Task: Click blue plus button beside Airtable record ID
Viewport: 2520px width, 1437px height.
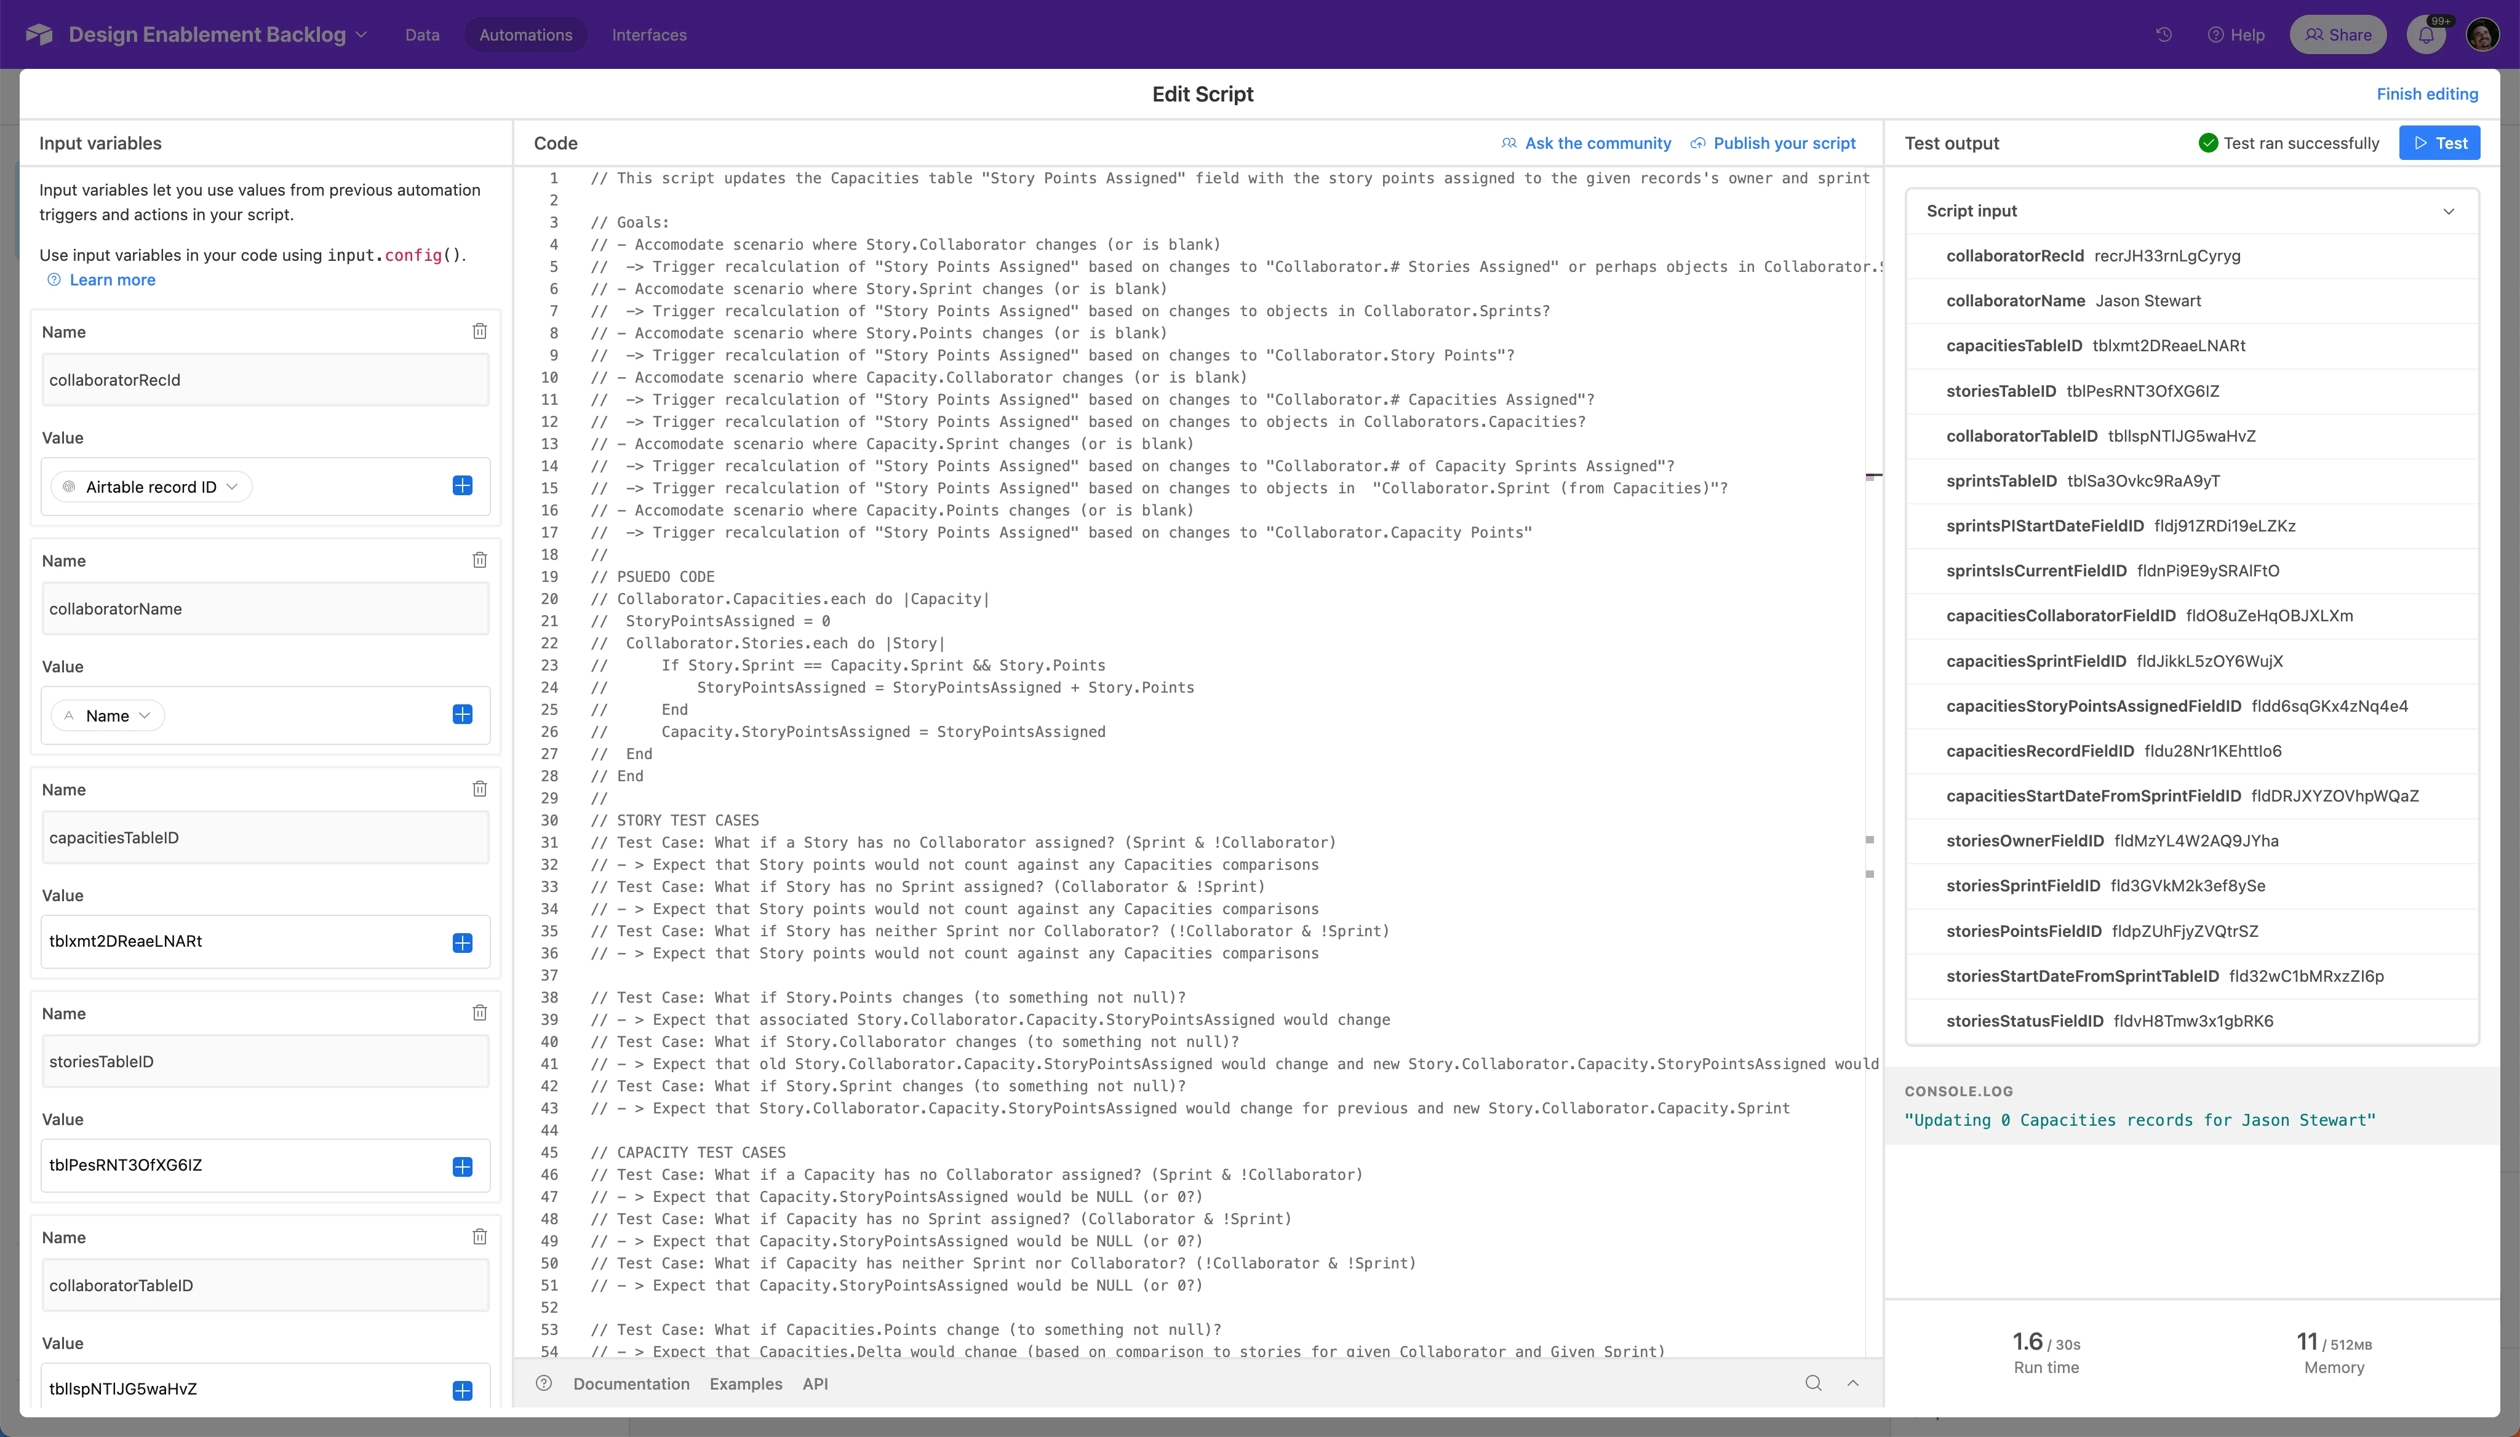Action: (x=462, y=485)
